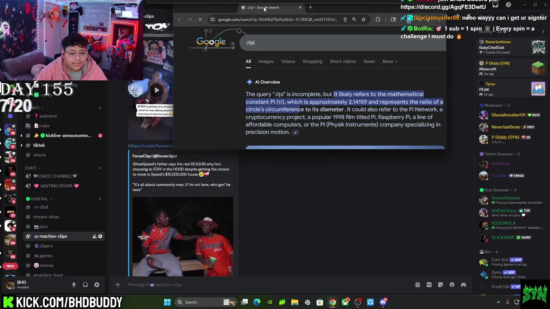The width and height of the screenshot is (550, 309).
Task: Collapse the INFO category
Action: pos(36,108)
